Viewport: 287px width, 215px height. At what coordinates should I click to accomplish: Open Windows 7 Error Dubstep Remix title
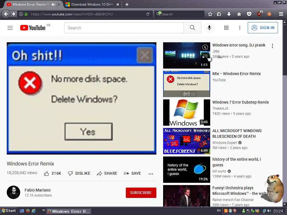240,102
